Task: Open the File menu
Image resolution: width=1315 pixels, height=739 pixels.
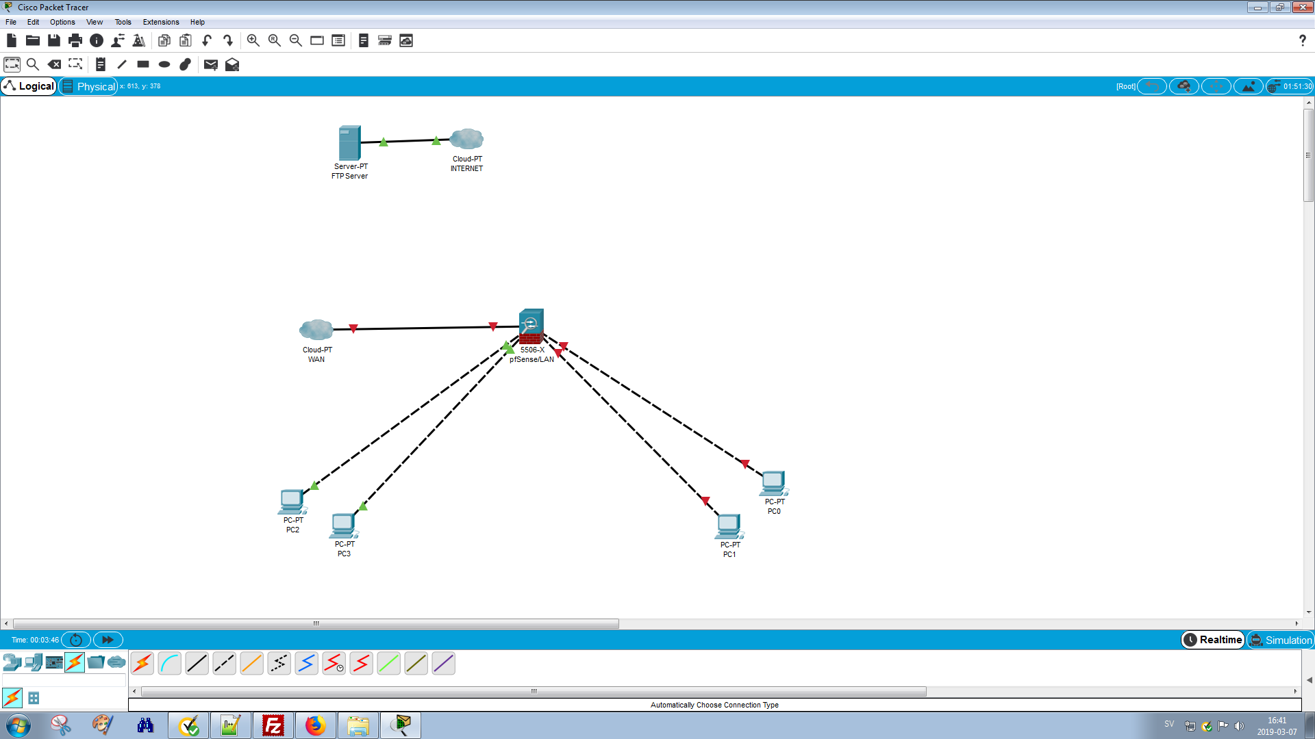Action: (11, 22)
